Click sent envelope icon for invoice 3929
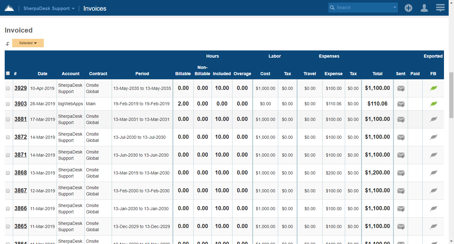 401,88
